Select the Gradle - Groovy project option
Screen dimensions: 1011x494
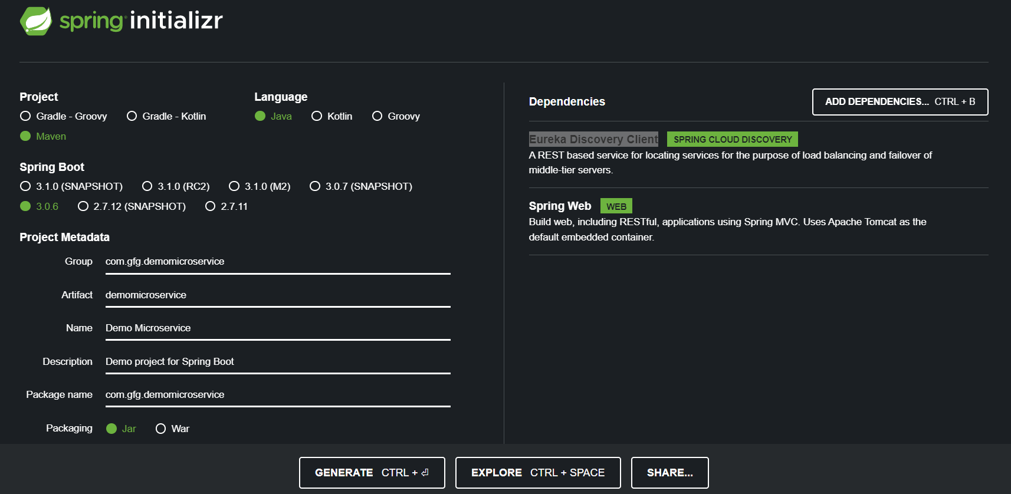[x=25, y=116]
